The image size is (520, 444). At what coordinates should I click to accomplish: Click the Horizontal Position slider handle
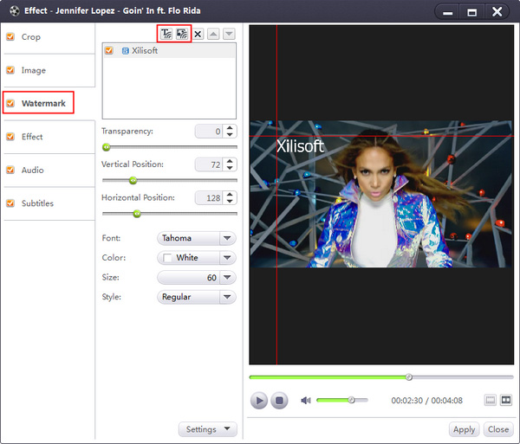pos(137,214)
